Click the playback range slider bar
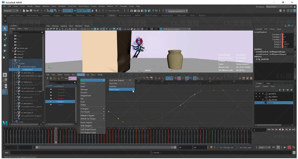Viewport: 298px width, 159px height. pyautogui.click(x=105, y=147)
